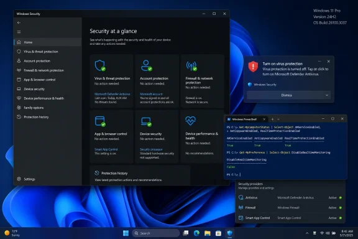
Task: Open Account protection in sidebar
Action: click(x=47, y=61)
